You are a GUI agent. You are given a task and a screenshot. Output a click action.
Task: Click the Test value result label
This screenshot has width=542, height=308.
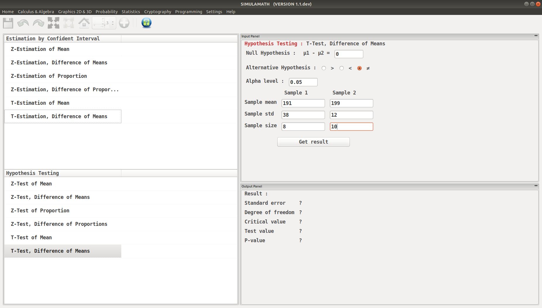tap(259, 231)
